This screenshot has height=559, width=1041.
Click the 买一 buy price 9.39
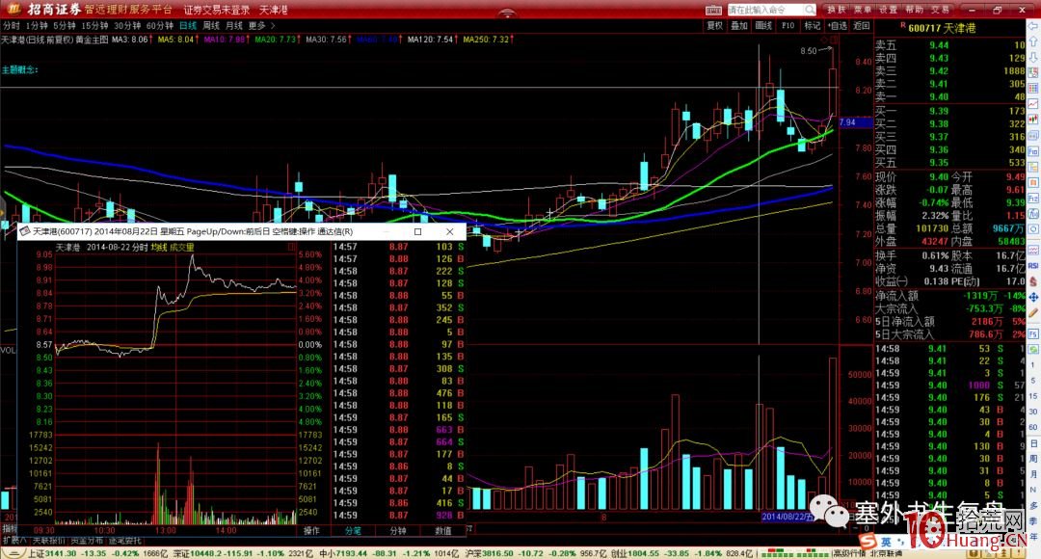click(939, 111)
